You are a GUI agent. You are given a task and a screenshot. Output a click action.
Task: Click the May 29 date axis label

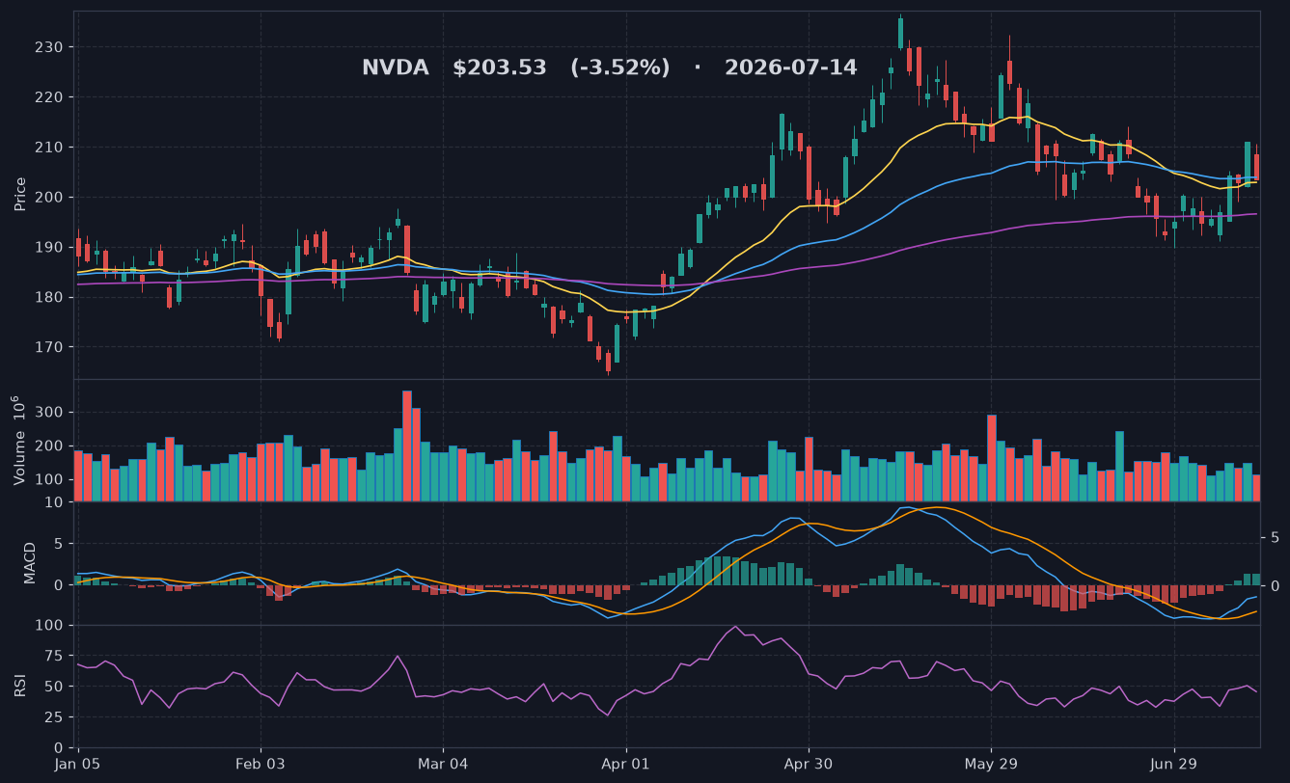(991, 764)
